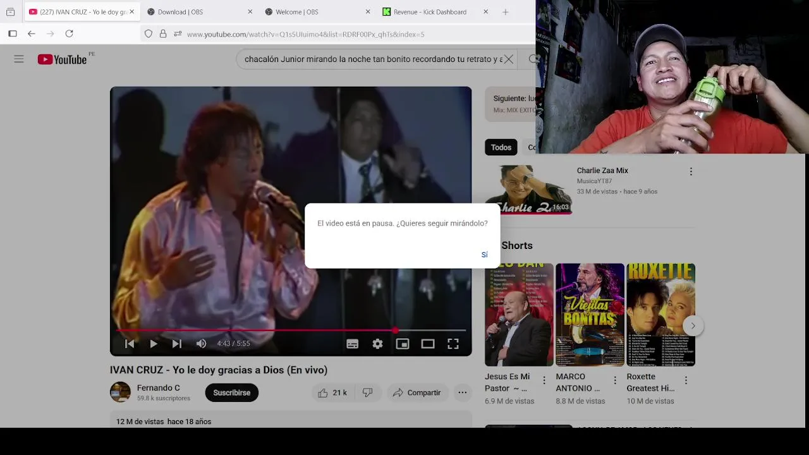Screen dimensions: 809x455
Task: Subscribe to Fernando C channel
Action: pos(231,392)
